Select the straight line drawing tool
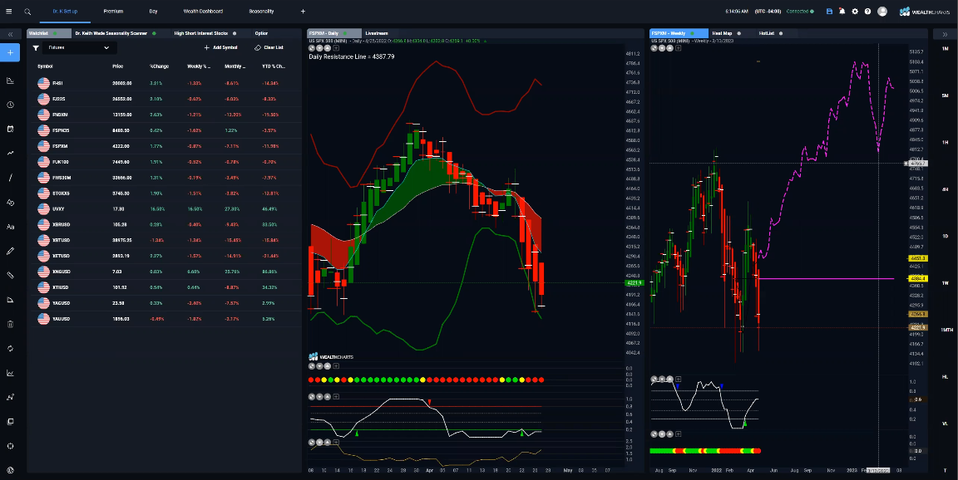958x480 pixels. tap(10, 178)
